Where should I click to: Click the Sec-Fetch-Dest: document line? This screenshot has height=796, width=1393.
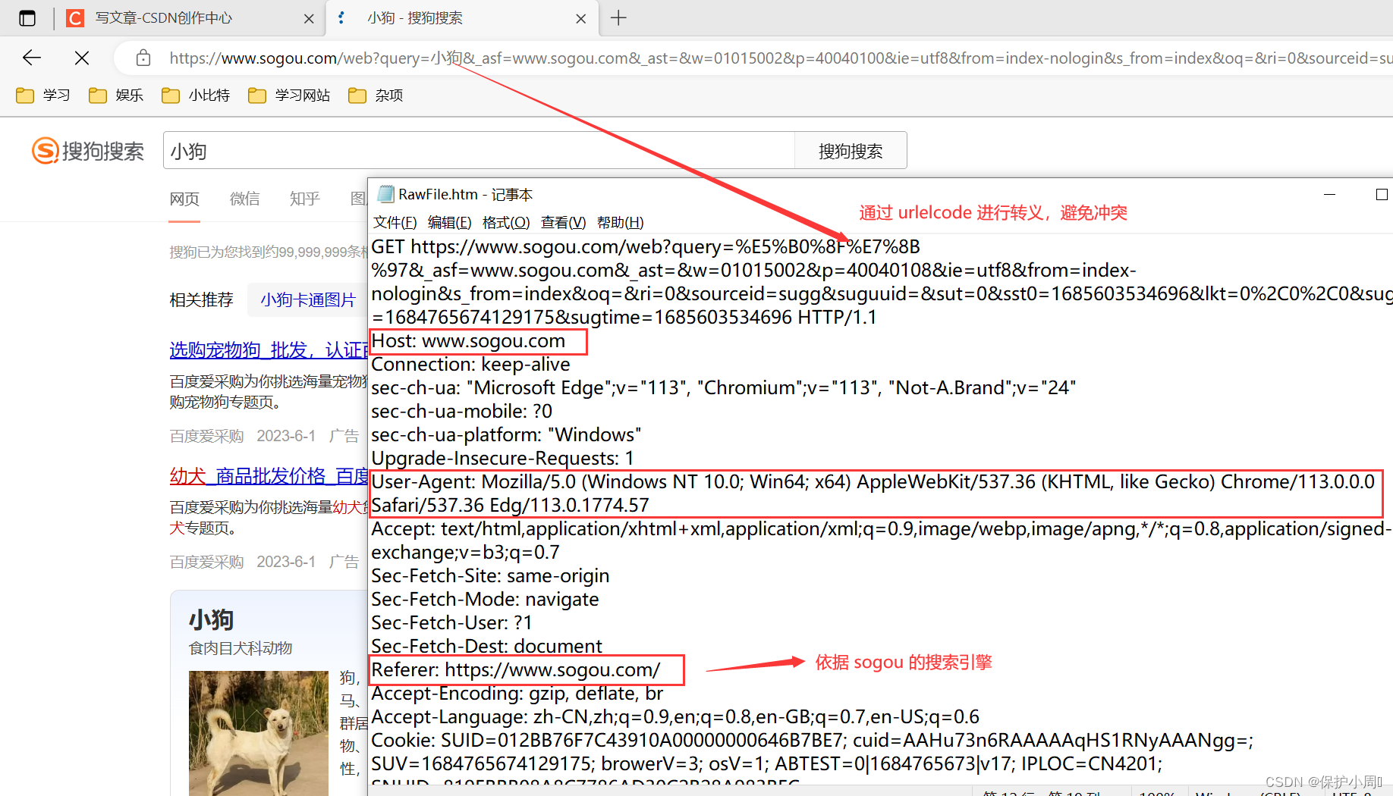(x=486, y=647)
